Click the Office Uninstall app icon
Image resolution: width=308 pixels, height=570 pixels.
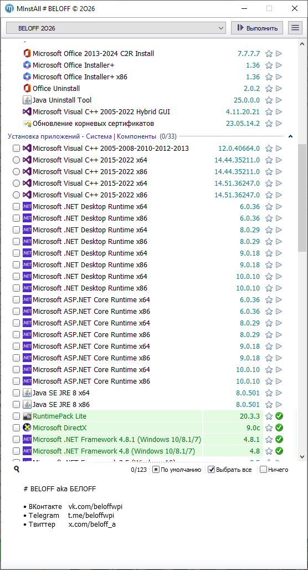click(x=27, y=88)
